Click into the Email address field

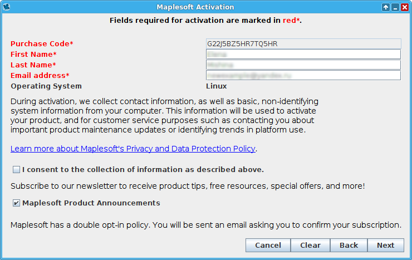click(x=303, y=75)
